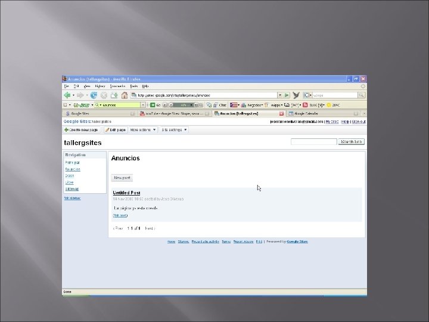The height and width of the screenshot is (322, 429).
Task: Click the sun weather icon
Action: click(329, 105)
